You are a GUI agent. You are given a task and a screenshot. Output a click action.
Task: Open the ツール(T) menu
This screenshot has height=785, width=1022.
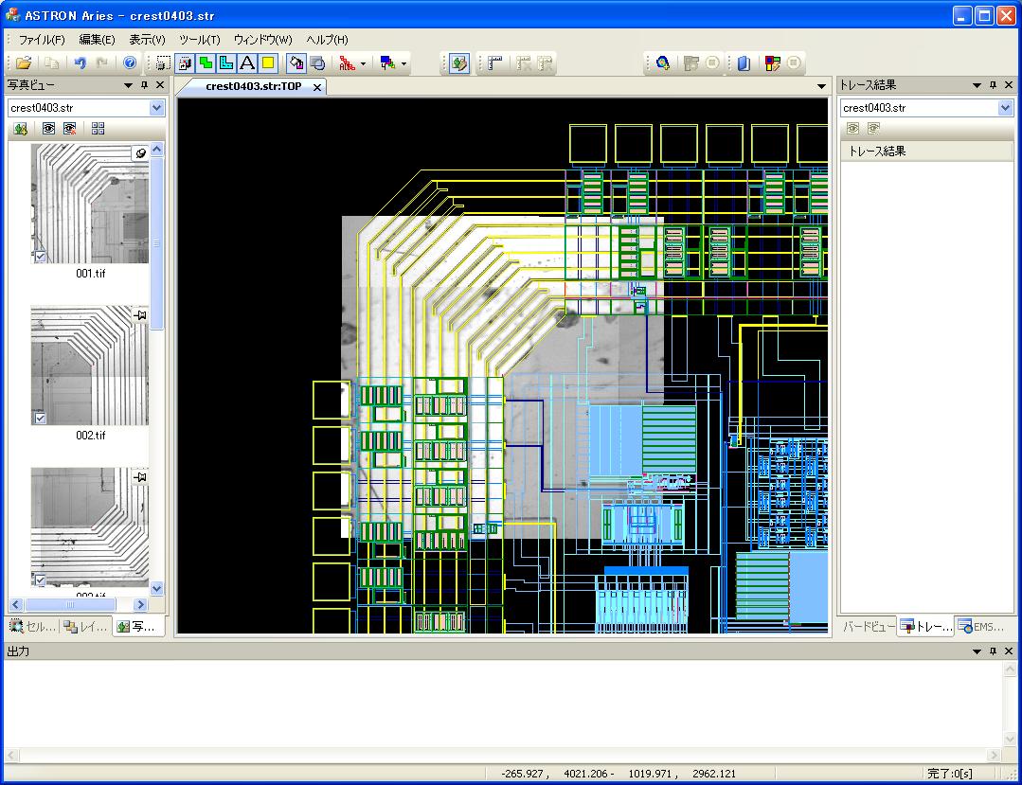click(x=200, y=40)
